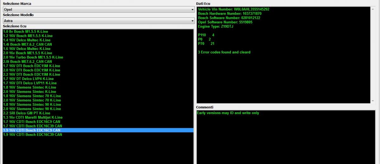380x164 pixels.
Task: Click the 3 Error codes found message
Action: [x=224, y=52]
